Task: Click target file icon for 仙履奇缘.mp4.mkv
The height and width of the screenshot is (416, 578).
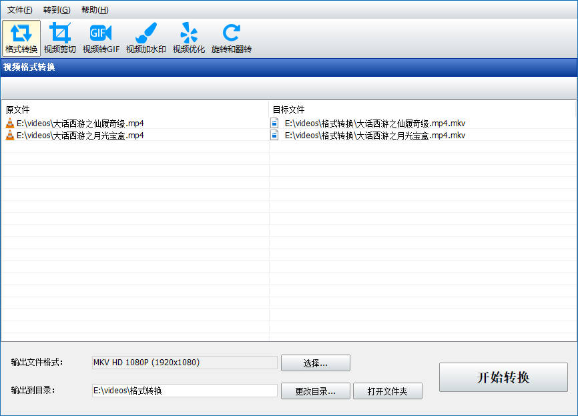Action: point(274,124)
